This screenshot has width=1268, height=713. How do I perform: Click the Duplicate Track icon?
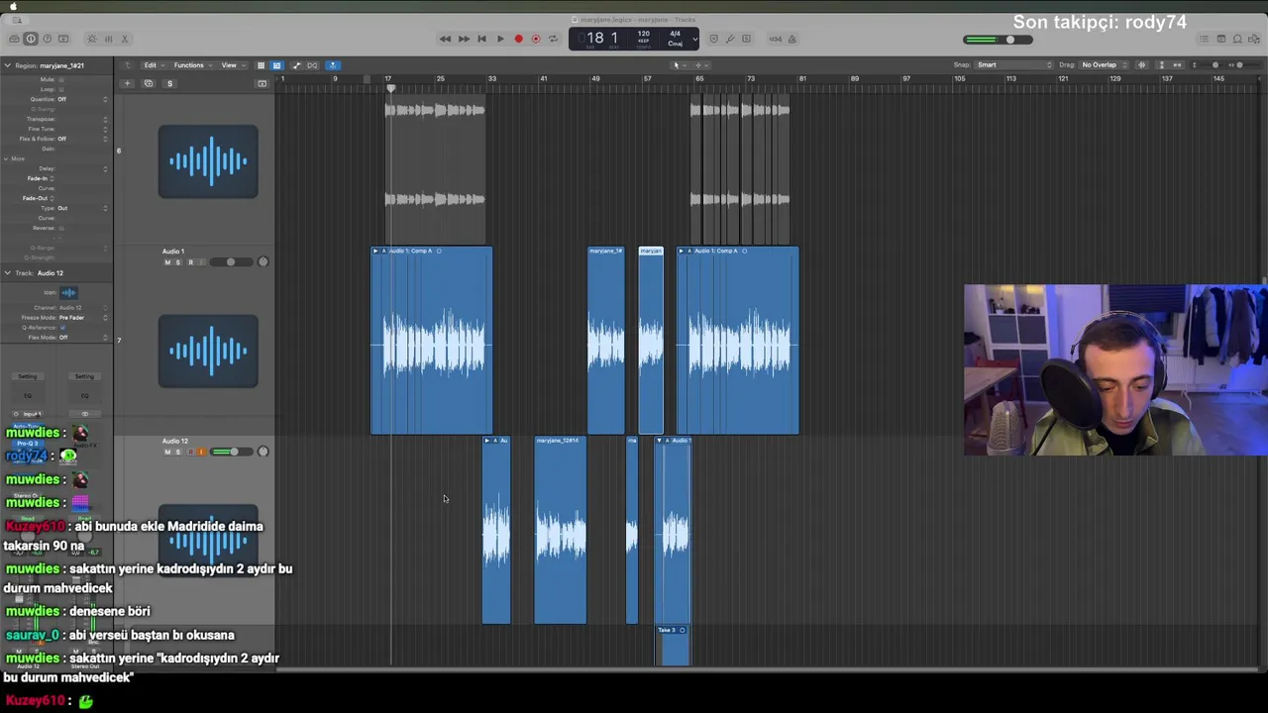point(148,83)
